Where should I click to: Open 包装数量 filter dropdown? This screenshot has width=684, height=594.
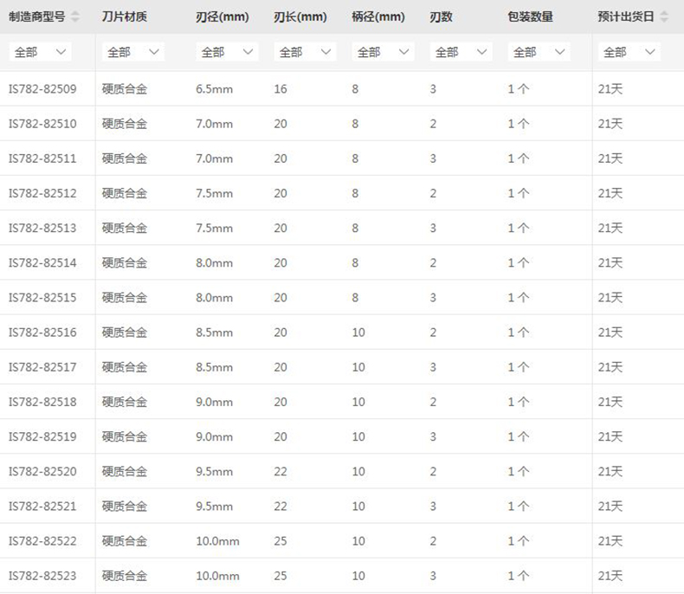point(539,52)
